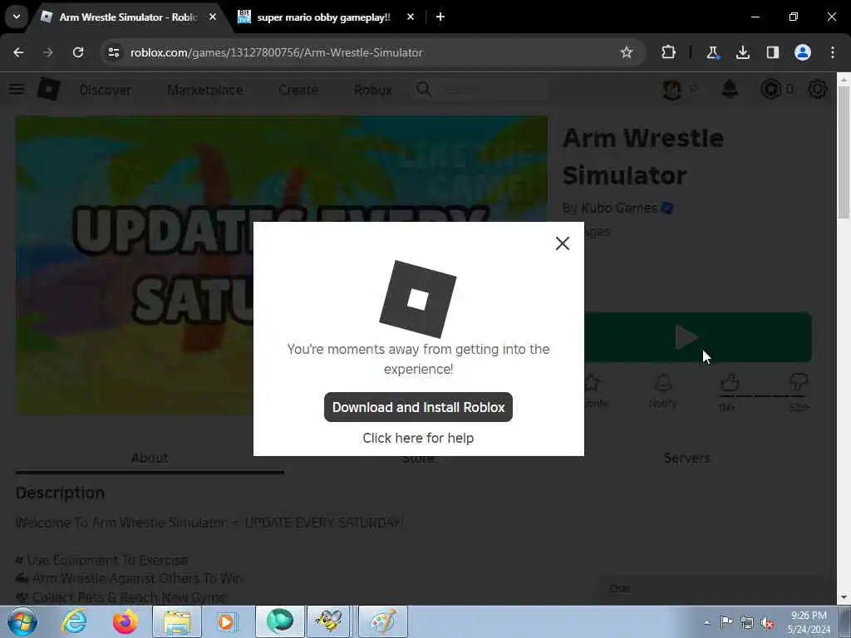This screenshot has height=638, width=851.
Task: Dislike the game with thumbs down
Action: pos(799,382)
